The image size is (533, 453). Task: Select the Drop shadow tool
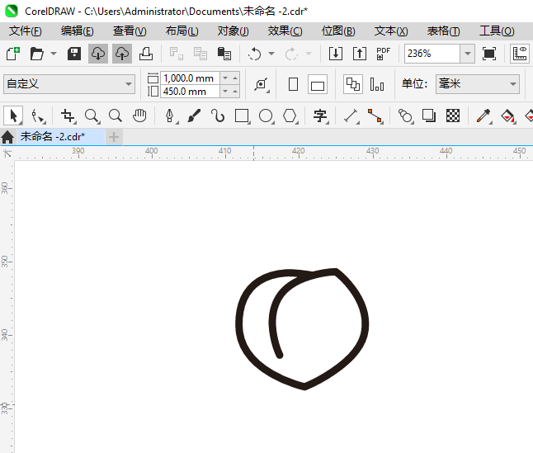click(429, 116)
